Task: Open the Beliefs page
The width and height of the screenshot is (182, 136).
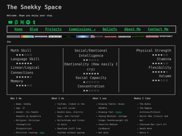Action: (110, 29)
